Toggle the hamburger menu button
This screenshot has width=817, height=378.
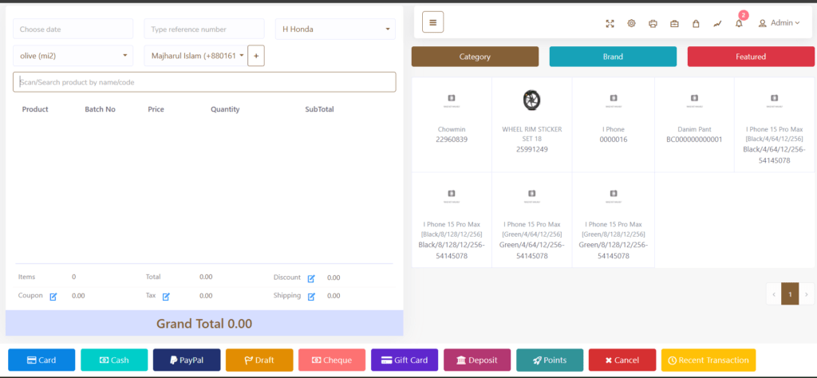coord(432,22)
